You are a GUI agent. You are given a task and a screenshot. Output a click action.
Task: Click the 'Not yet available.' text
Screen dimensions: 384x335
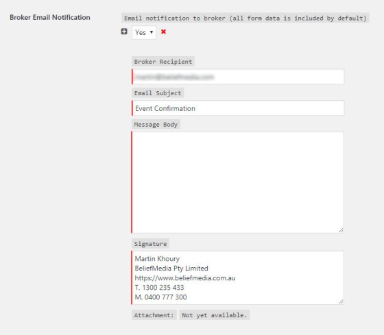(x=214, y=315)
